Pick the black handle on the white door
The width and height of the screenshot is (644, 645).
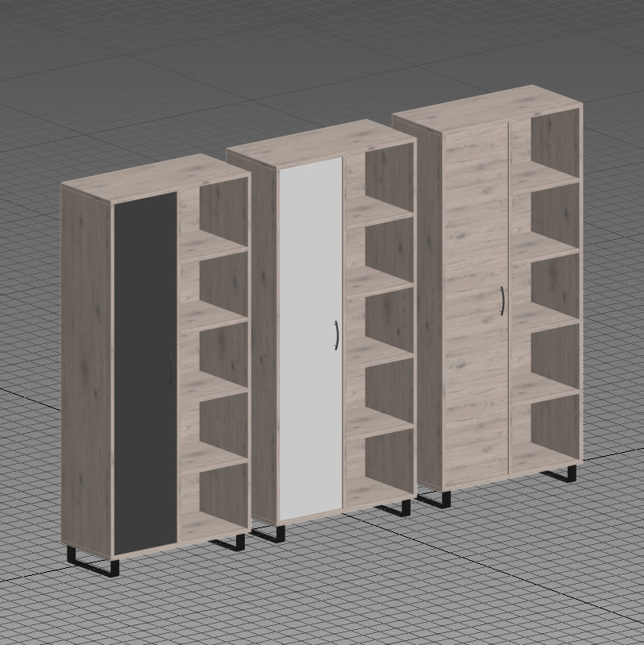pos(336,336)
